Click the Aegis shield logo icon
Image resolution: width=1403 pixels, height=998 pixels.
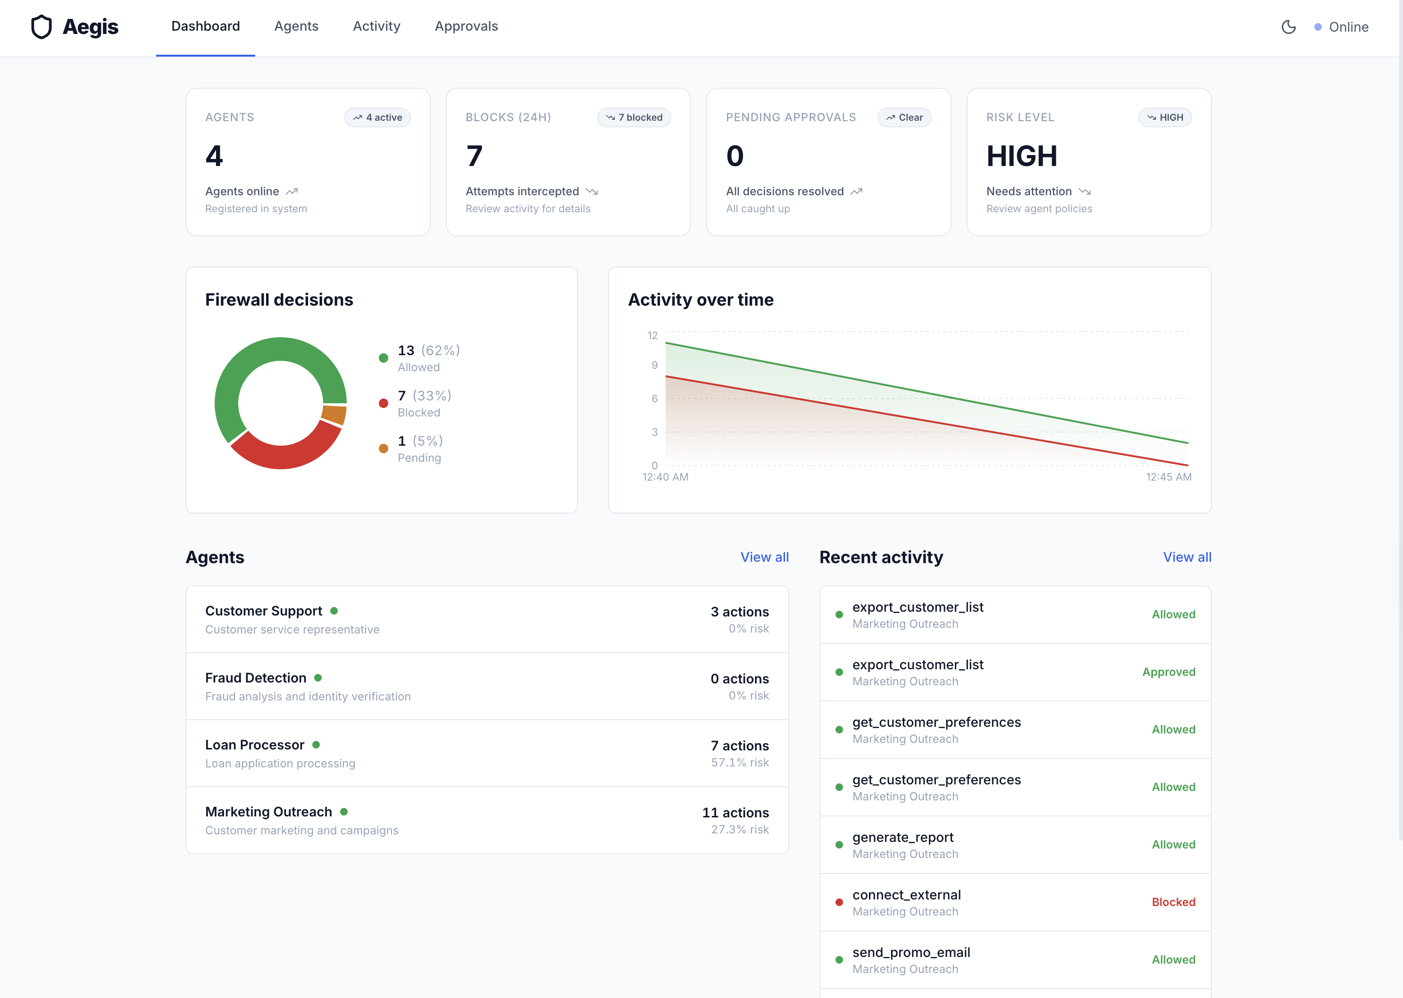pos(41,27)
